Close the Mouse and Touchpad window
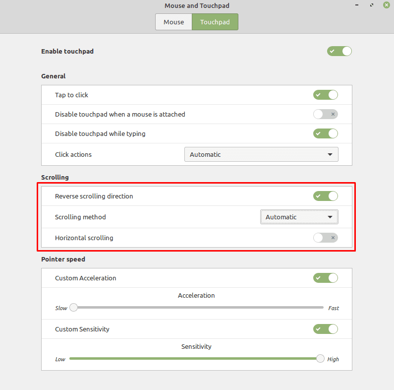 tap(387, 5)
